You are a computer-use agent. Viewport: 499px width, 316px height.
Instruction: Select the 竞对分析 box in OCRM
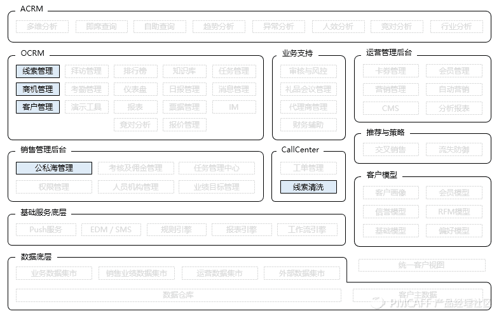point(135,125)
